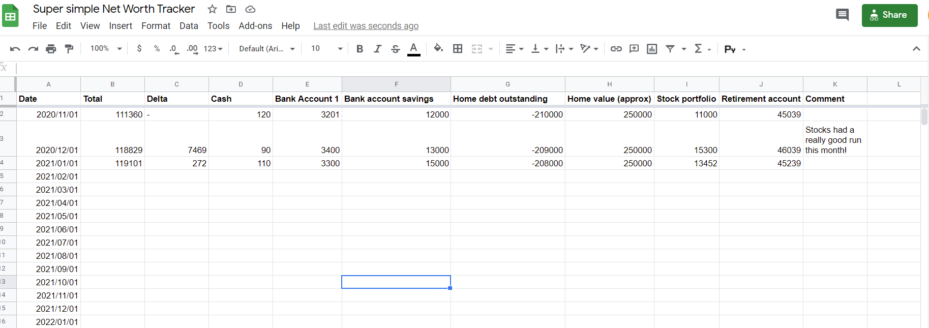Open text wrapping dropdown
This screenshot has width=929, height=328.
pos(564,49)
